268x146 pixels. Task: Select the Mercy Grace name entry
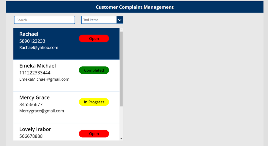point(34,97)
